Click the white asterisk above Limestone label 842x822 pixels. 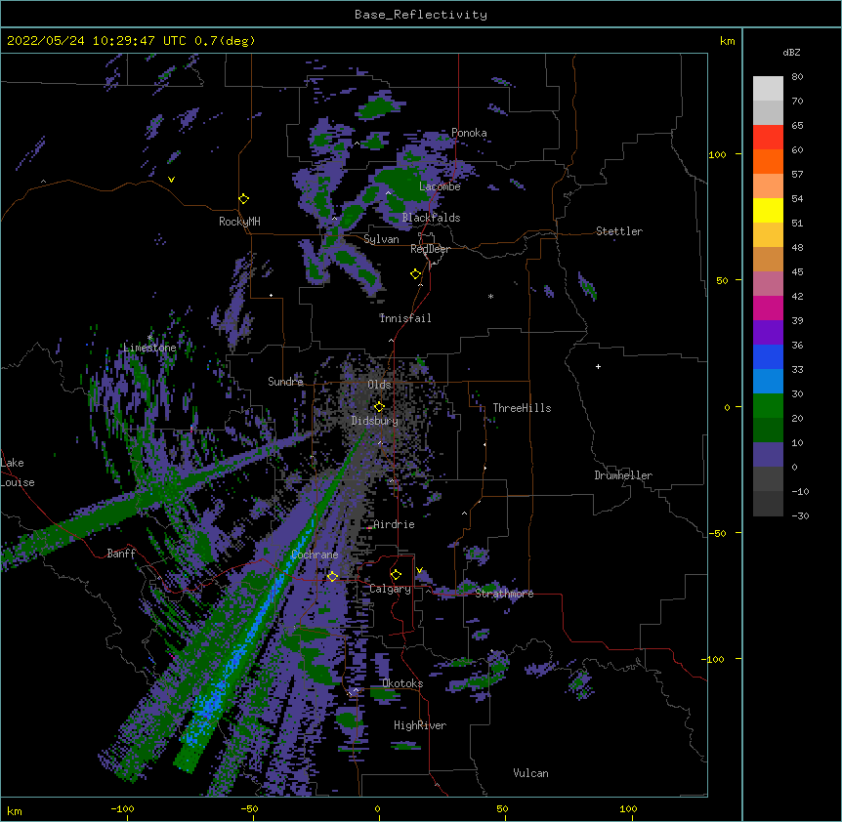tap(149, 337)
